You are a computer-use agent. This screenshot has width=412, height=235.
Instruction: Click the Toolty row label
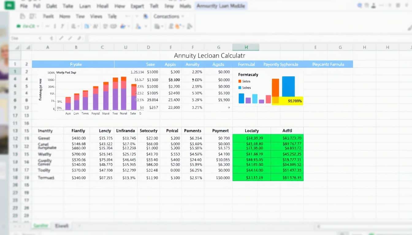coord(44,170)
